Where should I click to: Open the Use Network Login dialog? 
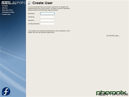113,35
